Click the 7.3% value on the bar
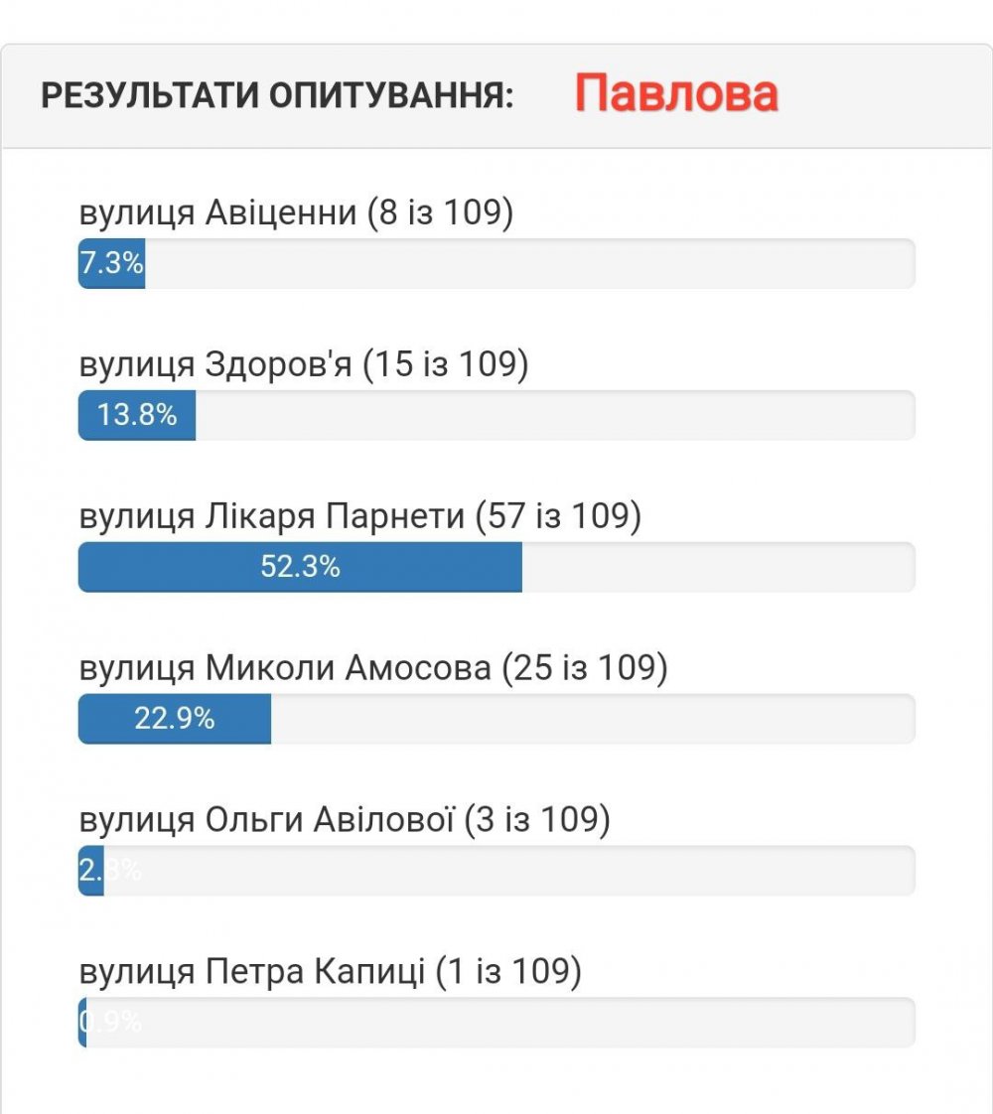993x1114 pixels. coord(111,264)
